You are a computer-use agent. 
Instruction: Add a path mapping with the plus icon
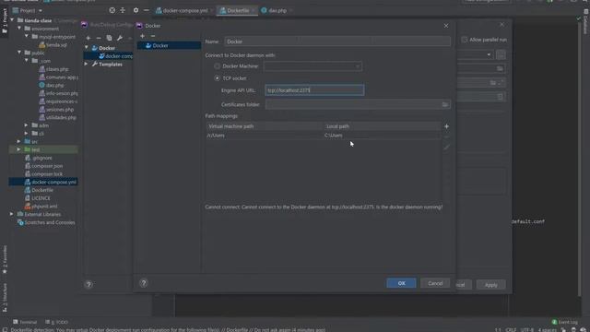point(446,126)
